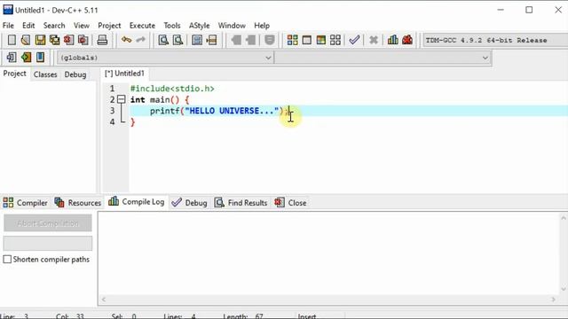Save all open files

pyautogui.click(x=54, y=40)
